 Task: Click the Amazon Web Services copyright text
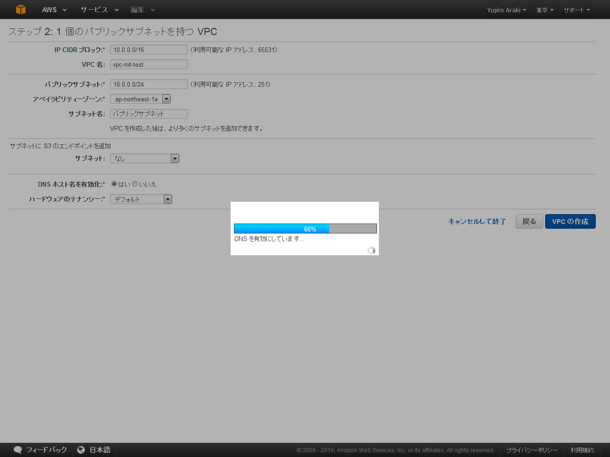(395, 450)
